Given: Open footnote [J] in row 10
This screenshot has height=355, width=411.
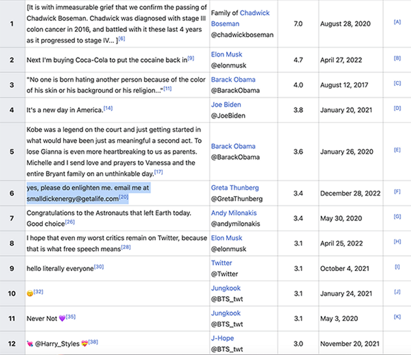Looking at the screenshot, I should 398,292.
